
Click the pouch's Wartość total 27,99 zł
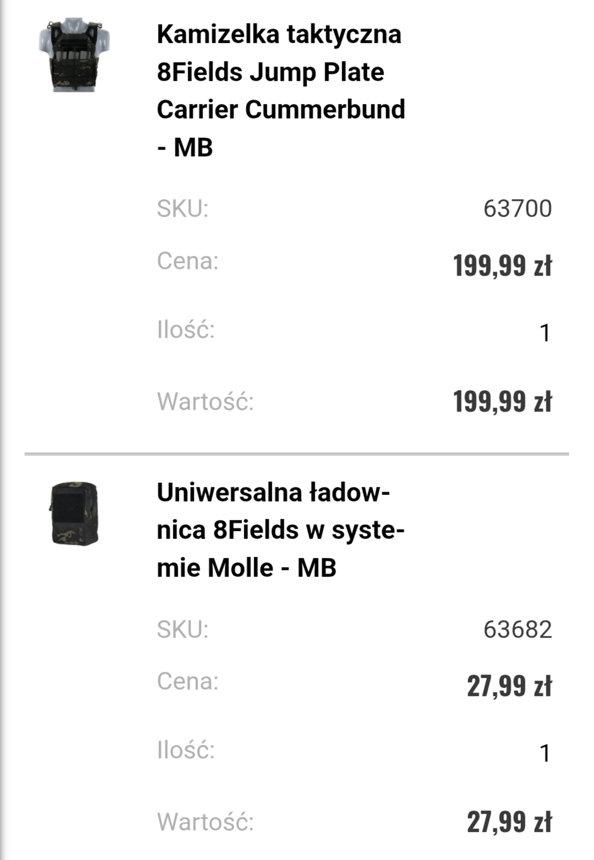click(x=509, y=822)
